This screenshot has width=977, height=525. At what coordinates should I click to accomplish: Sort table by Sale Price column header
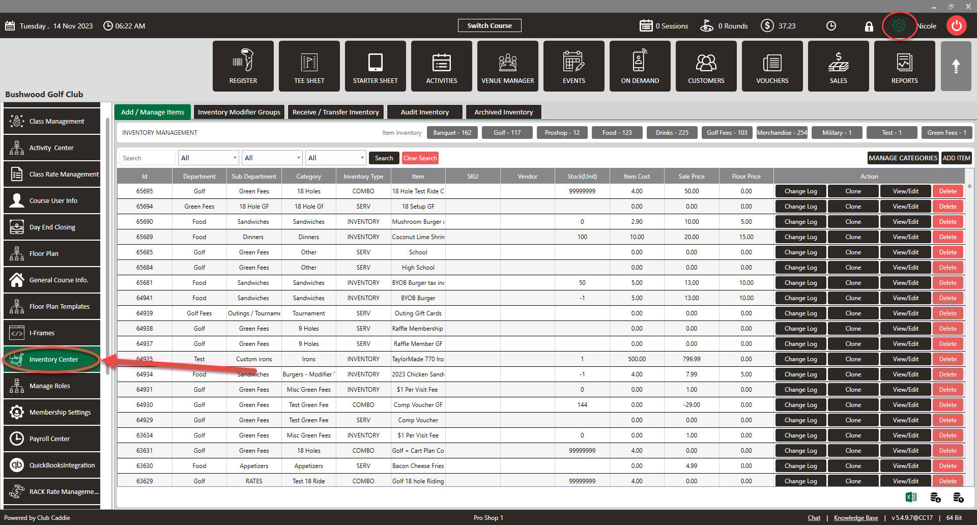coord(691,177)
